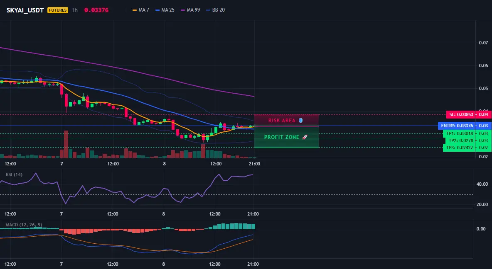
Task: Click the TP2: 0.0278 label
Action: point(460,141)
